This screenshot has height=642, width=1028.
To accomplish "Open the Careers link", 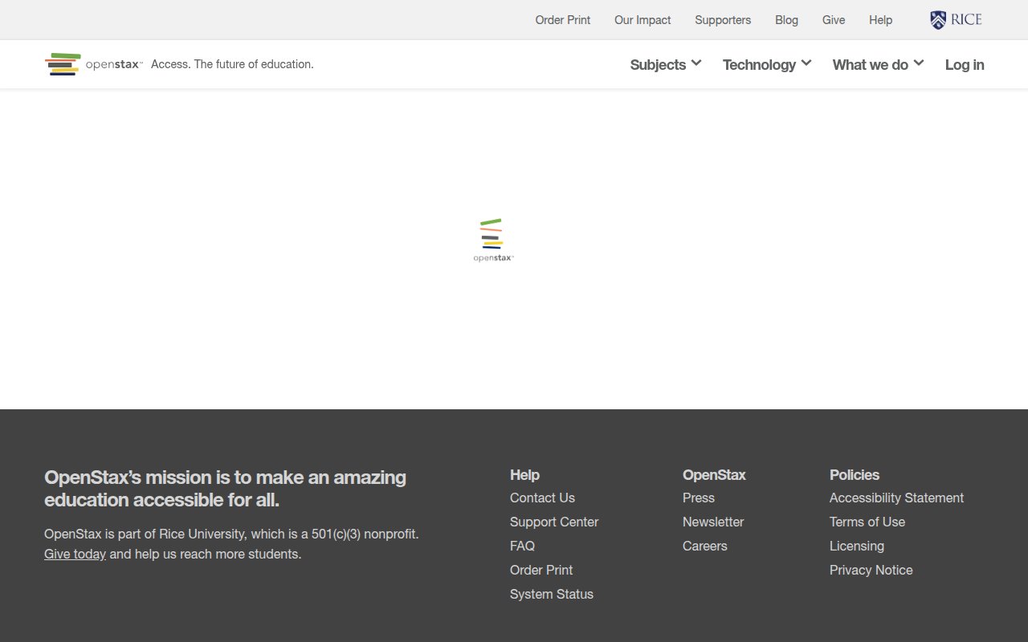I will 705,546.
